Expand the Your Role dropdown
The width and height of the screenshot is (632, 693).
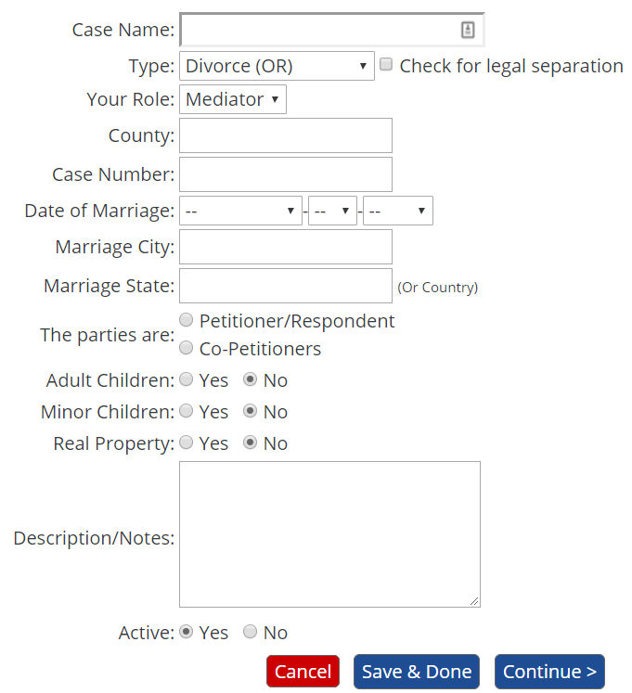coord(233,99)
